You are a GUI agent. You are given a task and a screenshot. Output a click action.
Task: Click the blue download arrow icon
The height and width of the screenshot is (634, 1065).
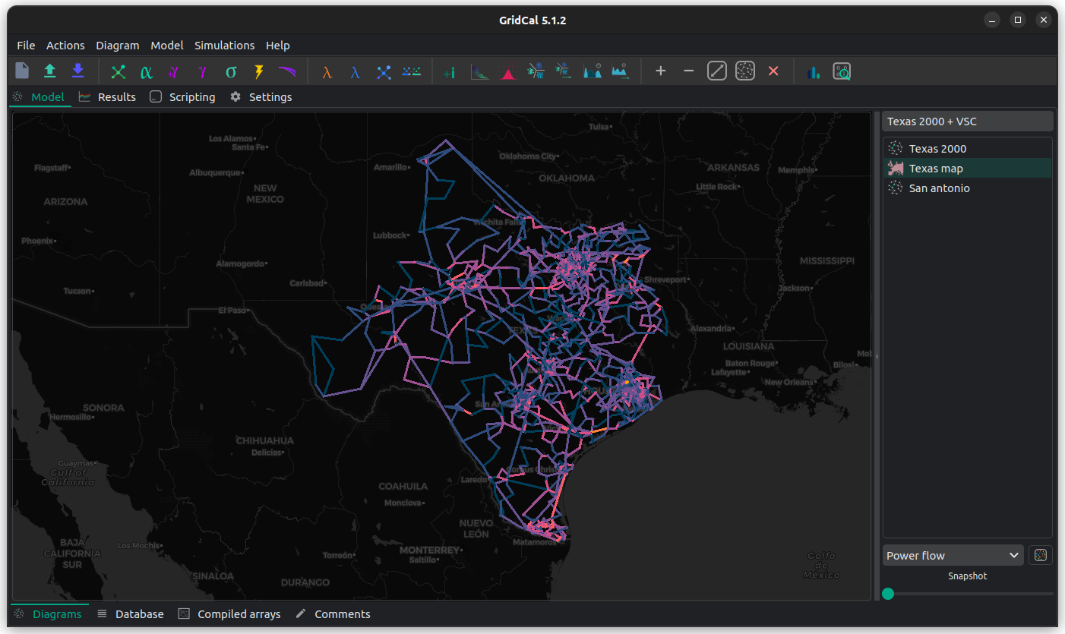click(x=77, y=71)
